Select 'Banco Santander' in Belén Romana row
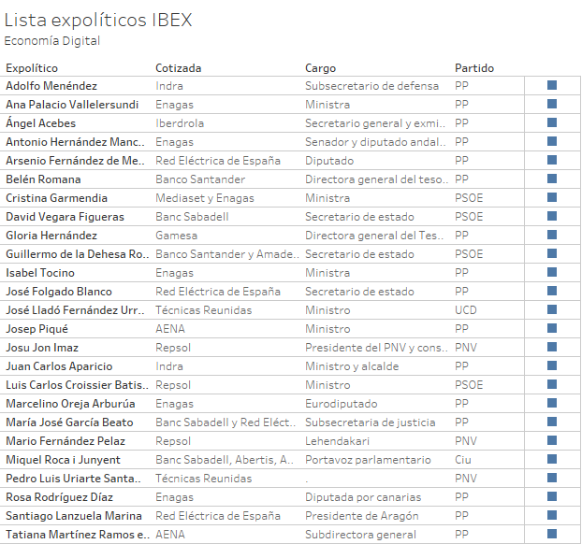This screenshot has width=582, height=544. tap(200, 179)
